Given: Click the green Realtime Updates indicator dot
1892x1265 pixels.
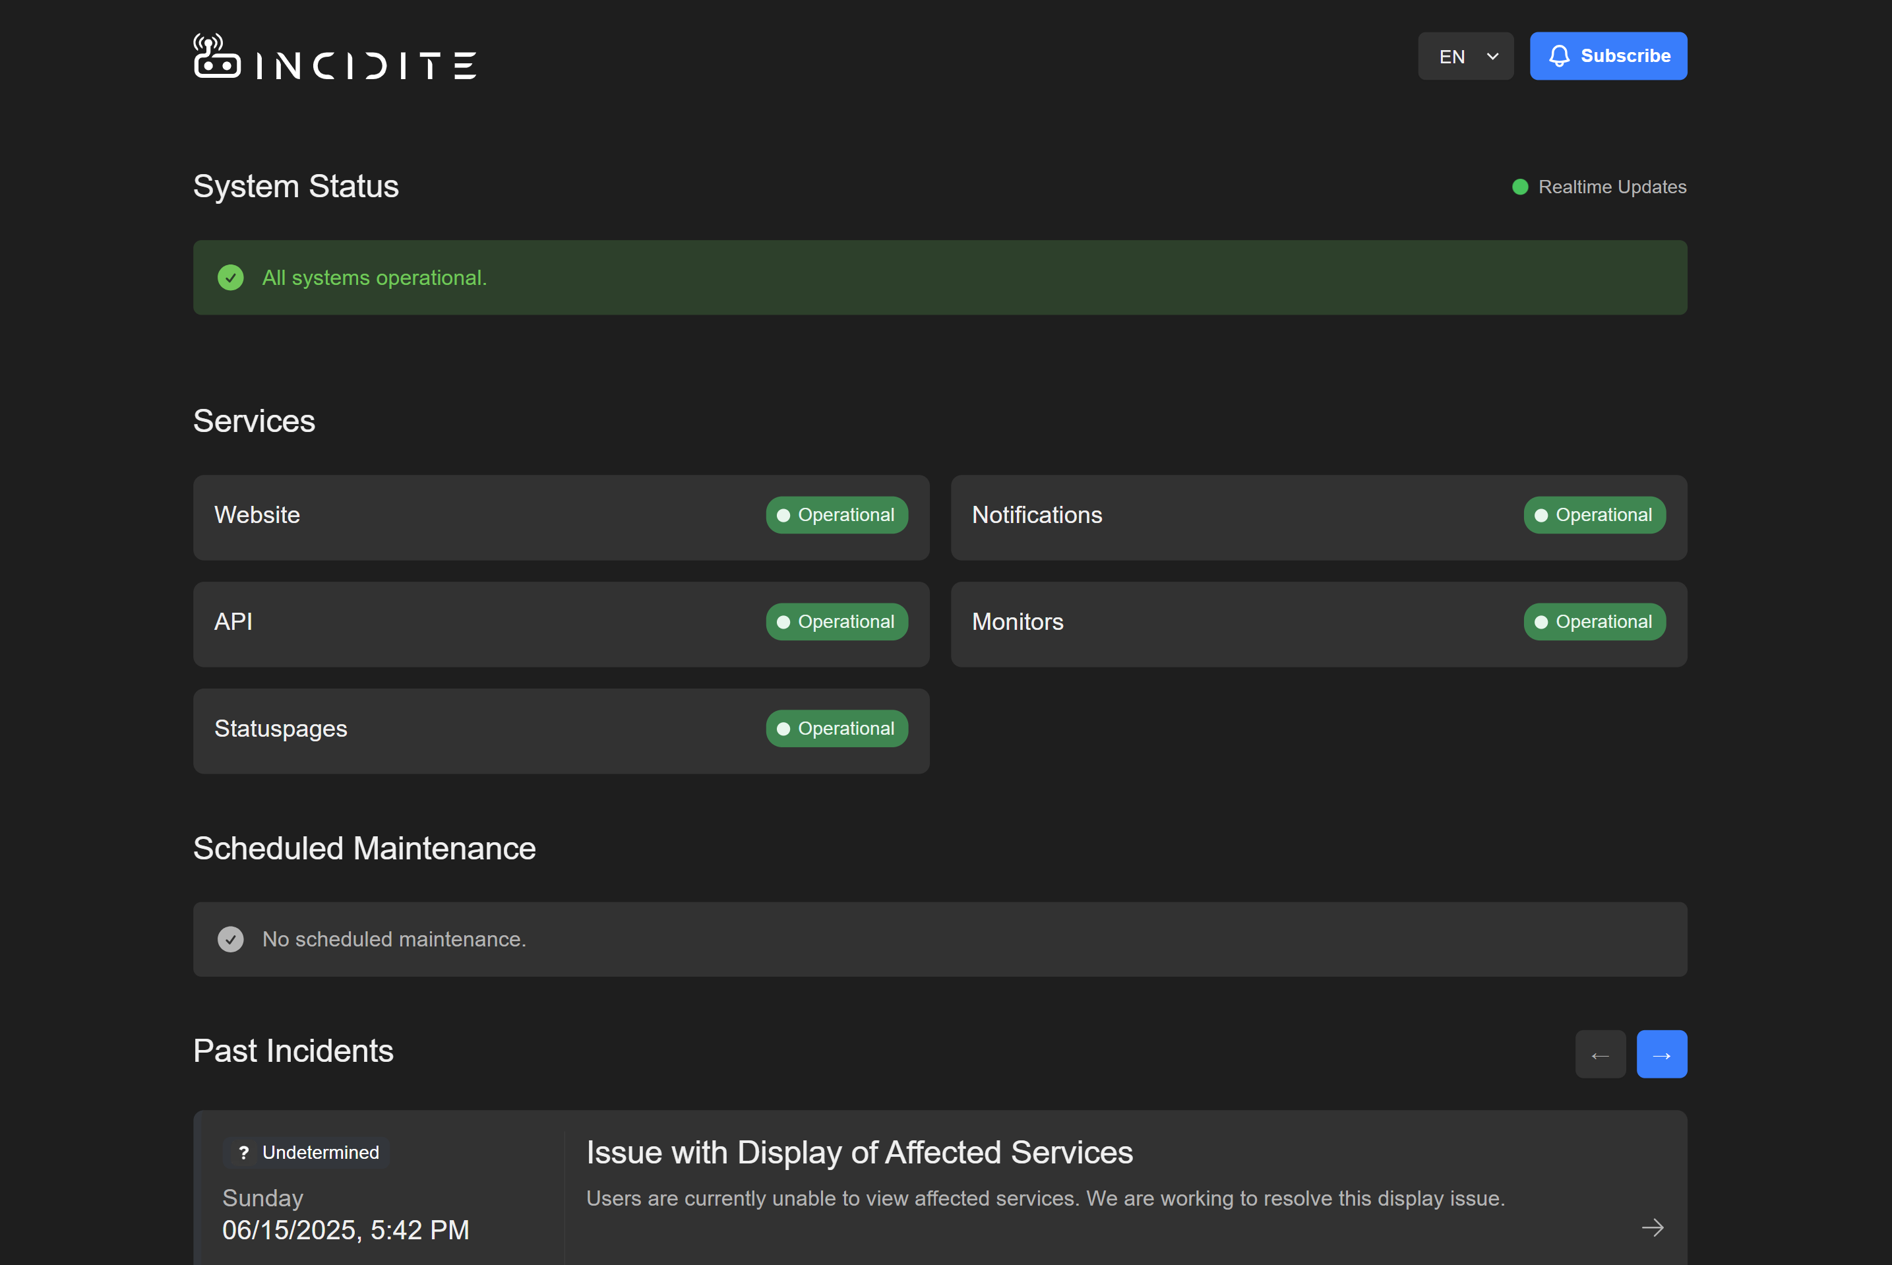Looking at the screenshot, I should 1520,187.
